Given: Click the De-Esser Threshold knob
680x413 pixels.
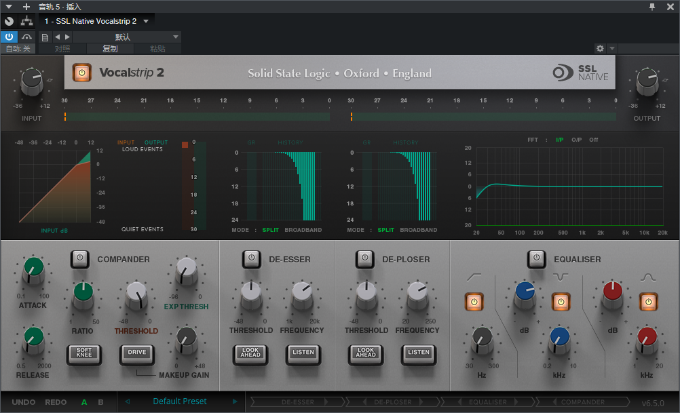Looking at the screenshot, I should pyautogui.click(x=251, y=295).
